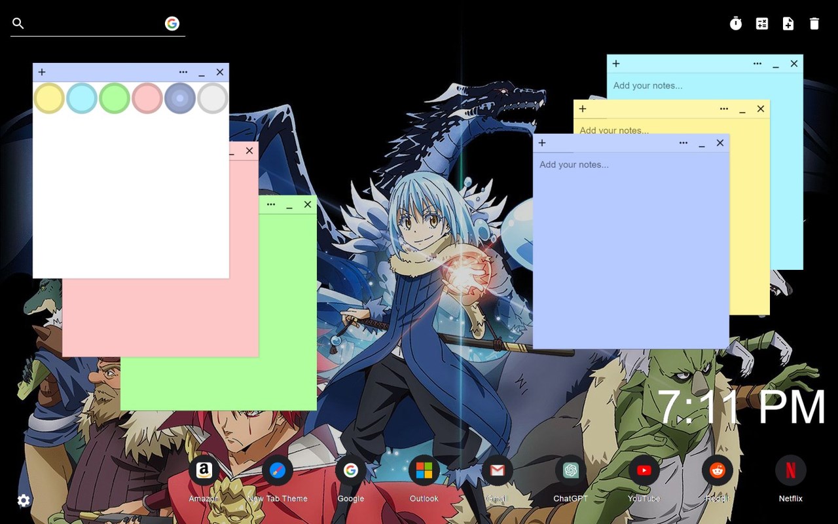This screenshot has height=524, width=838.
Task: Focus the web search input field
Action: (x=95, y=24)
